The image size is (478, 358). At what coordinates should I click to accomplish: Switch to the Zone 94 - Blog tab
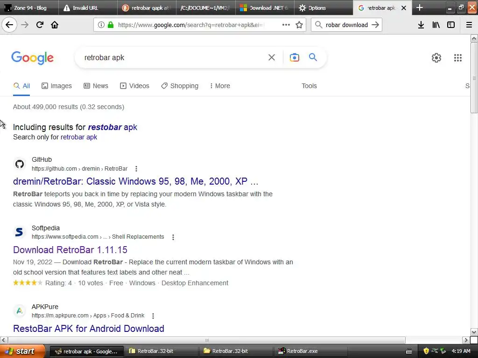point(29,8)
